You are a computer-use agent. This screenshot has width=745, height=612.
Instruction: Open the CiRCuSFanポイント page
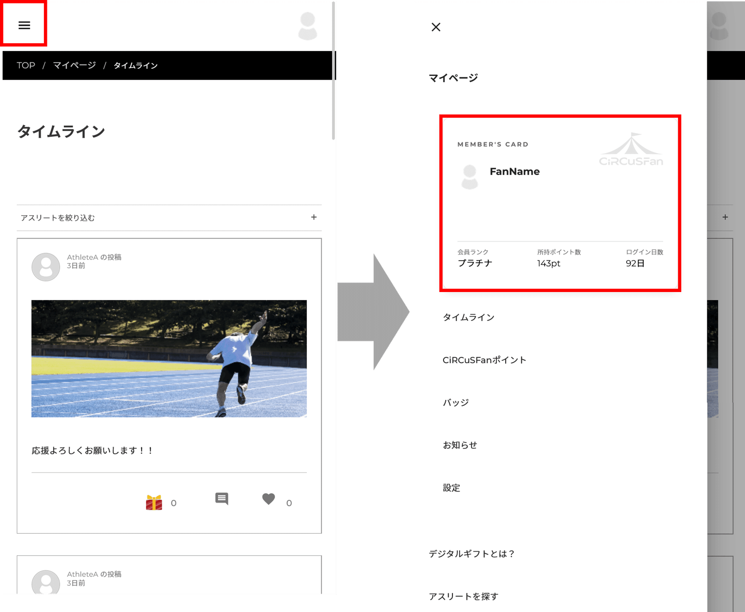point(485,359)
